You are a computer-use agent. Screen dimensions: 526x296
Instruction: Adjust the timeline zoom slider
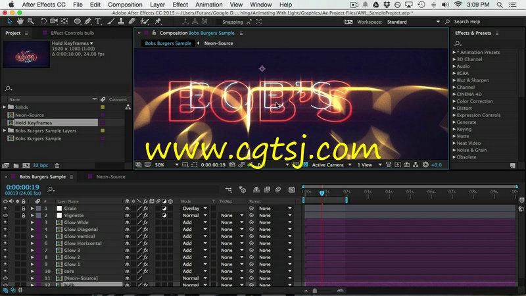coord(315,291)
